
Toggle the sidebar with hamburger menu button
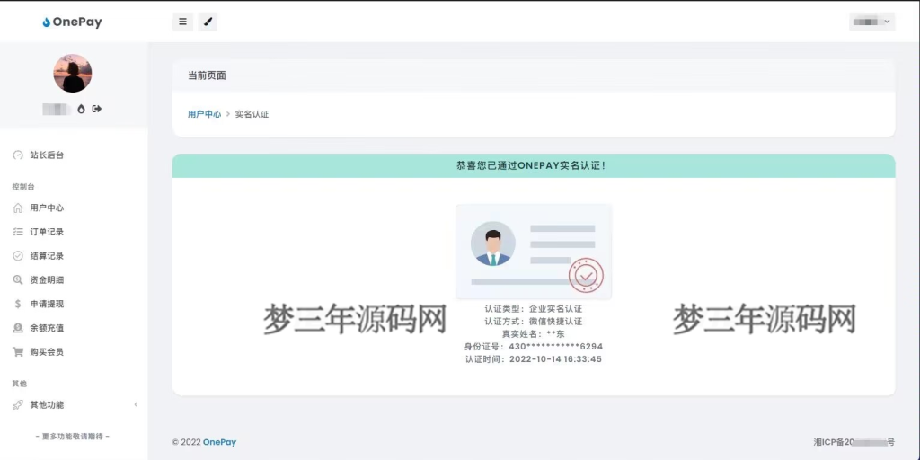point(183,22)
